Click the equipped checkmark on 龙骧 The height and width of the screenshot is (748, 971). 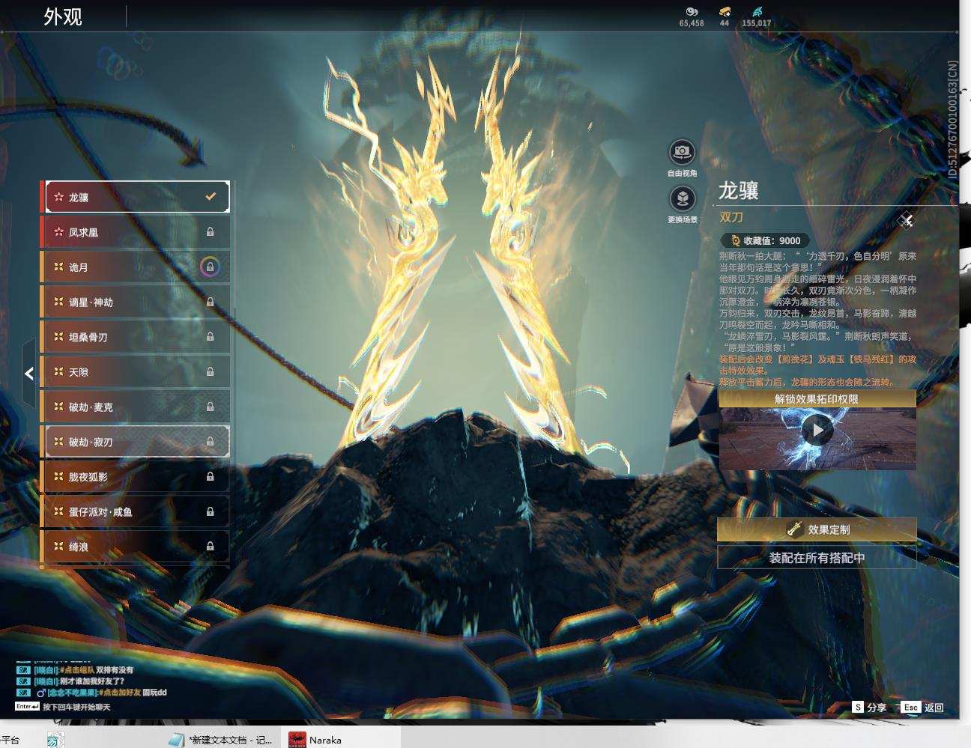(211, 196)
